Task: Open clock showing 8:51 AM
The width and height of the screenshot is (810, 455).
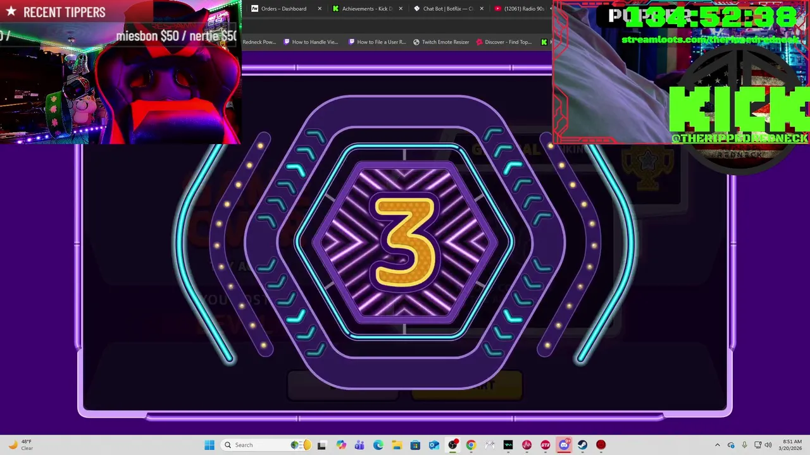Action: (x=792, y=445)
